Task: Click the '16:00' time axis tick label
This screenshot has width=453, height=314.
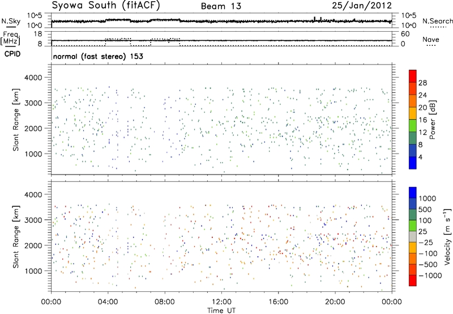Action: (279, 302)
